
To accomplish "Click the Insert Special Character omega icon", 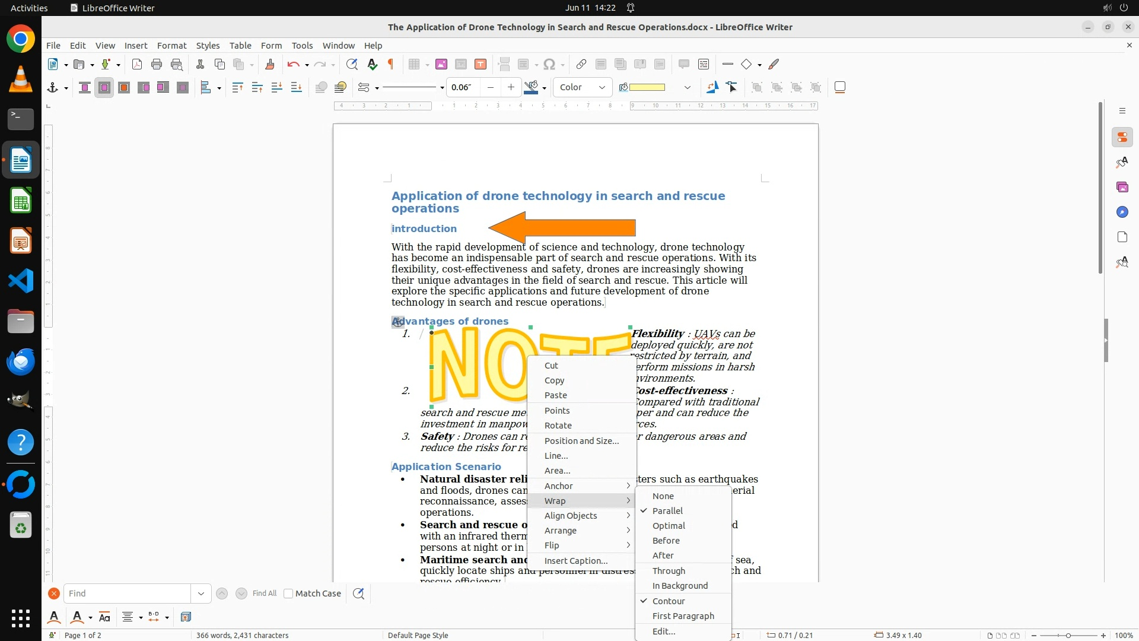I will tap(549, 64).
